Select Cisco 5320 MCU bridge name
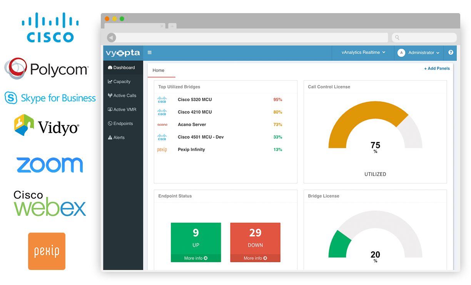Screen dimensions: 471x285 click(x=195, y=100)
